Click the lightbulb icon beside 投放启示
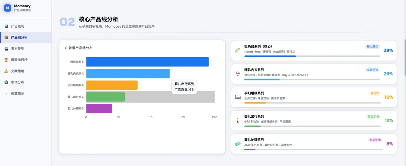This screenshot has height=166, width=406. [x=6, y=93]
